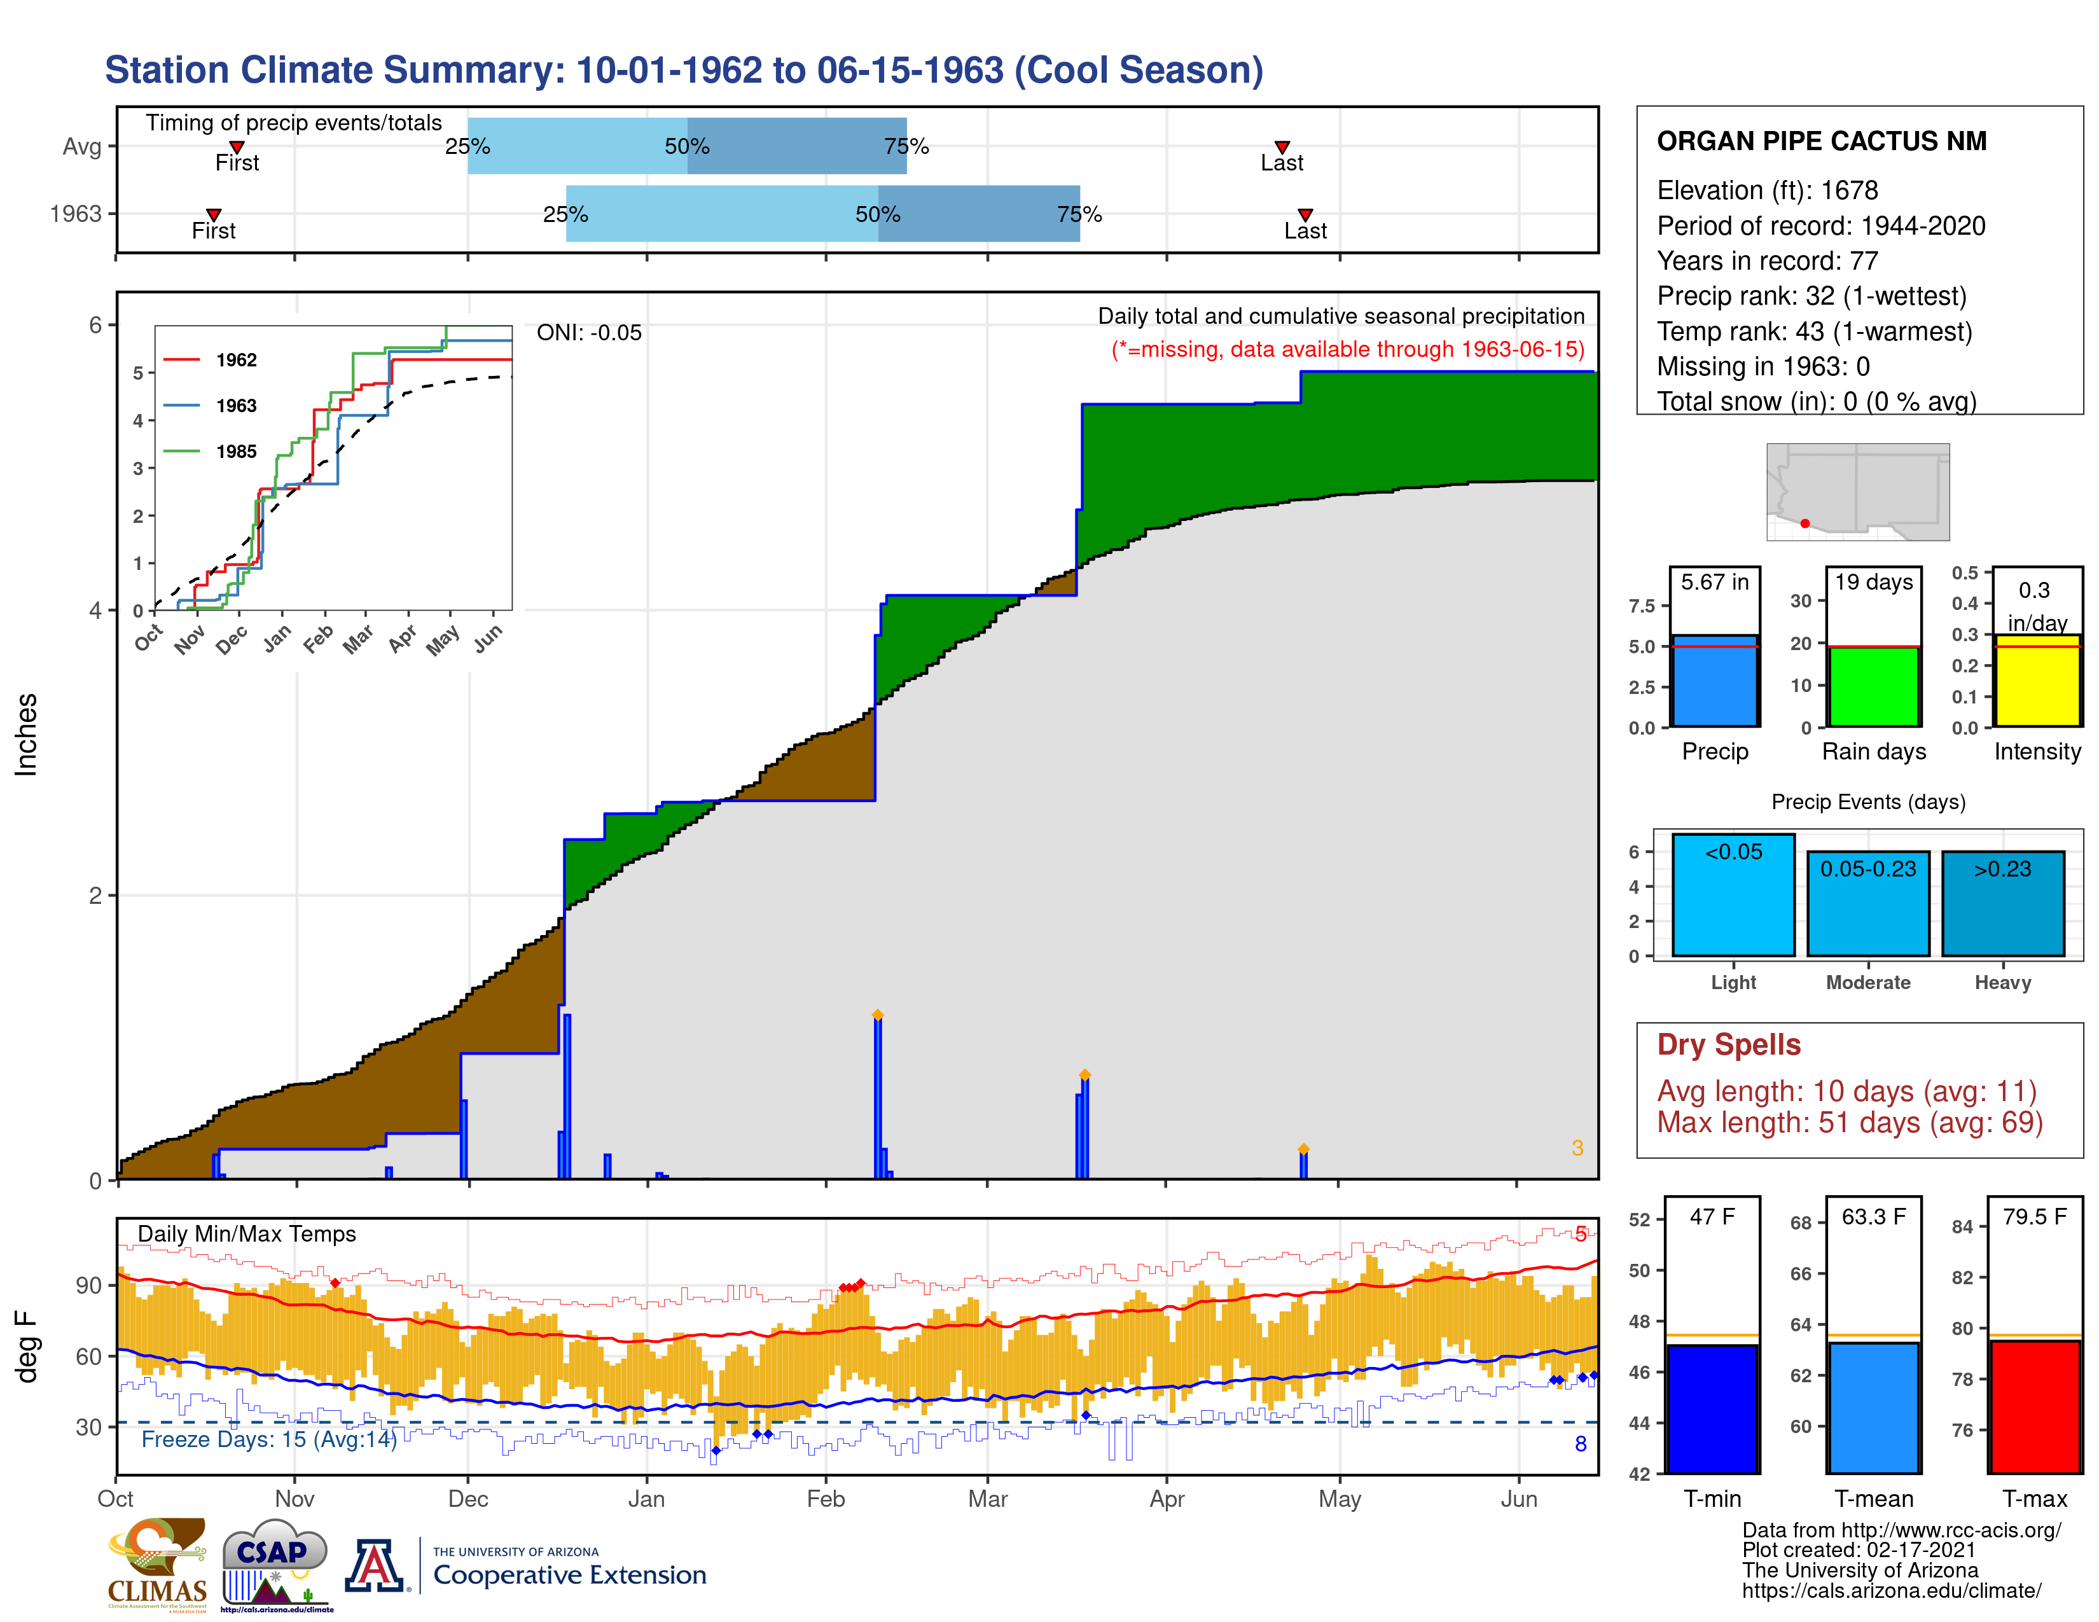Click the orange diamond on the mid-March precip peak
This screenshot has height=1622, width=2099.
(x=1084, y=1074)
